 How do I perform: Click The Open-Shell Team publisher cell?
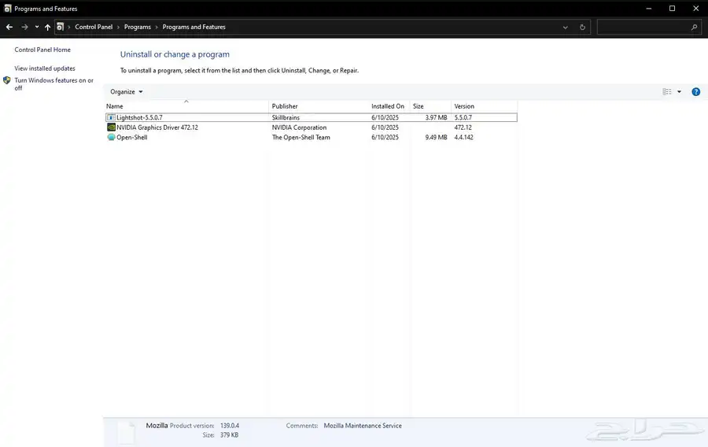click(301, 137)
